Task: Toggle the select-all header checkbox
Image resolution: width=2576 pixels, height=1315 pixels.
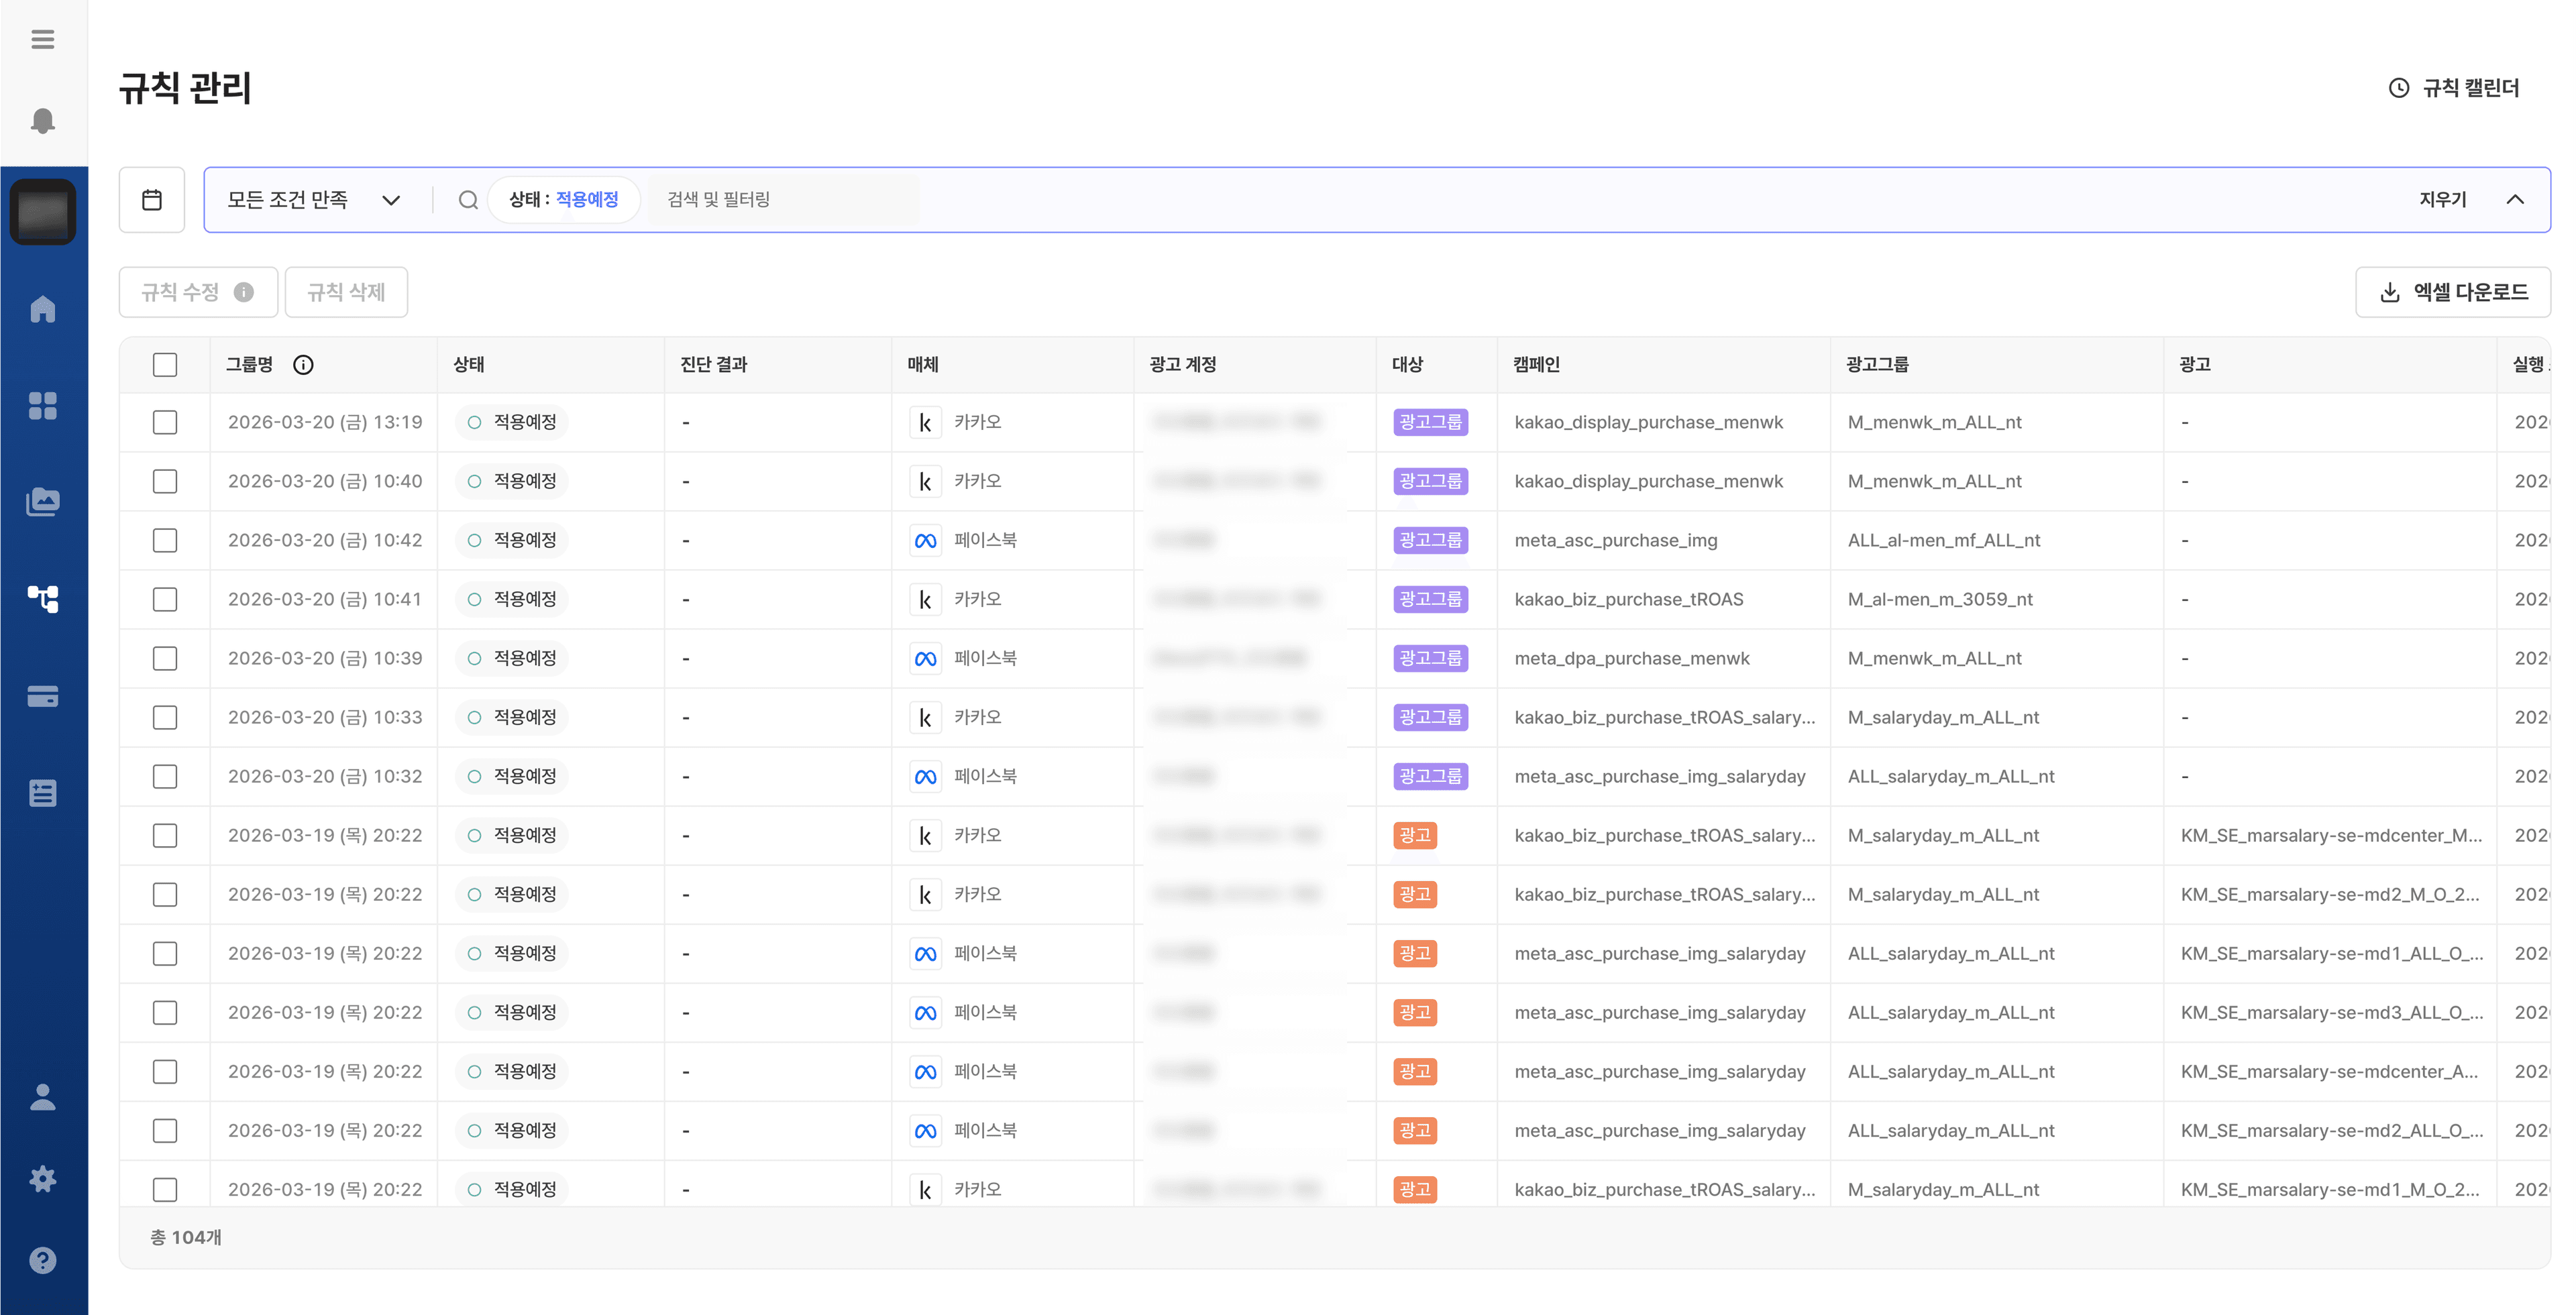Action: (165, 365)
